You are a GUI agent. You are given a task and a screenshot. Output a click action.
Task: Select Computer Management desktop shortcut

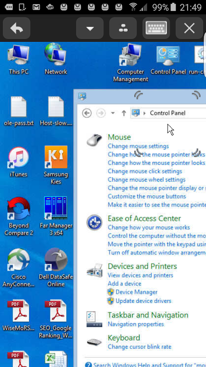pyautogui.click(x=130, y=63)
